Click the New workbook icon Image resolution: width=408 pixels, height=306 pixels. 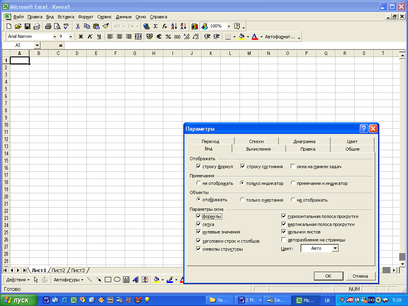point(9,26)
